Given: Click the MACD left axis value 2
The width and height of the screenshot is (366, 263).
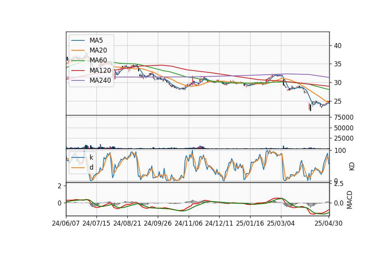Looking at the screenshot, I should [60, 186].
